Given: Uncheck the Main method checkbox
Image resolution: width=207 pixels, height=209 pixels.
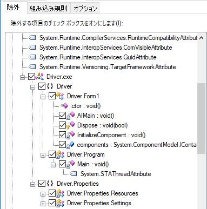Looking at the screenshot, I should [x=62, y=164].
